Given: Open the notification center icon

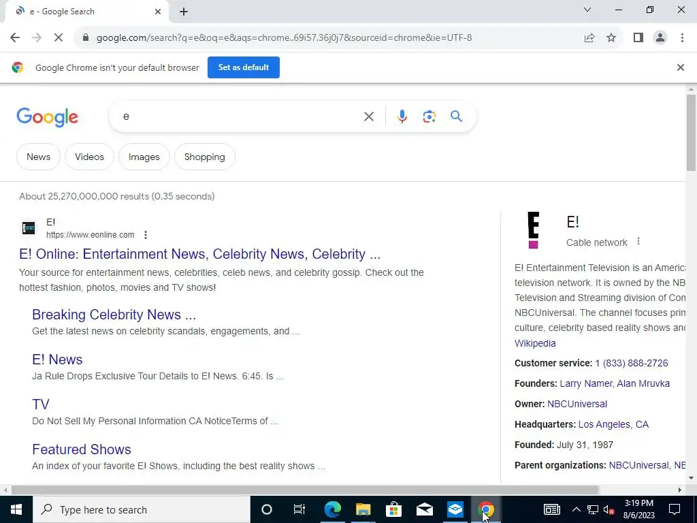Looking at the screenshot, I should [x=675, y=509].
